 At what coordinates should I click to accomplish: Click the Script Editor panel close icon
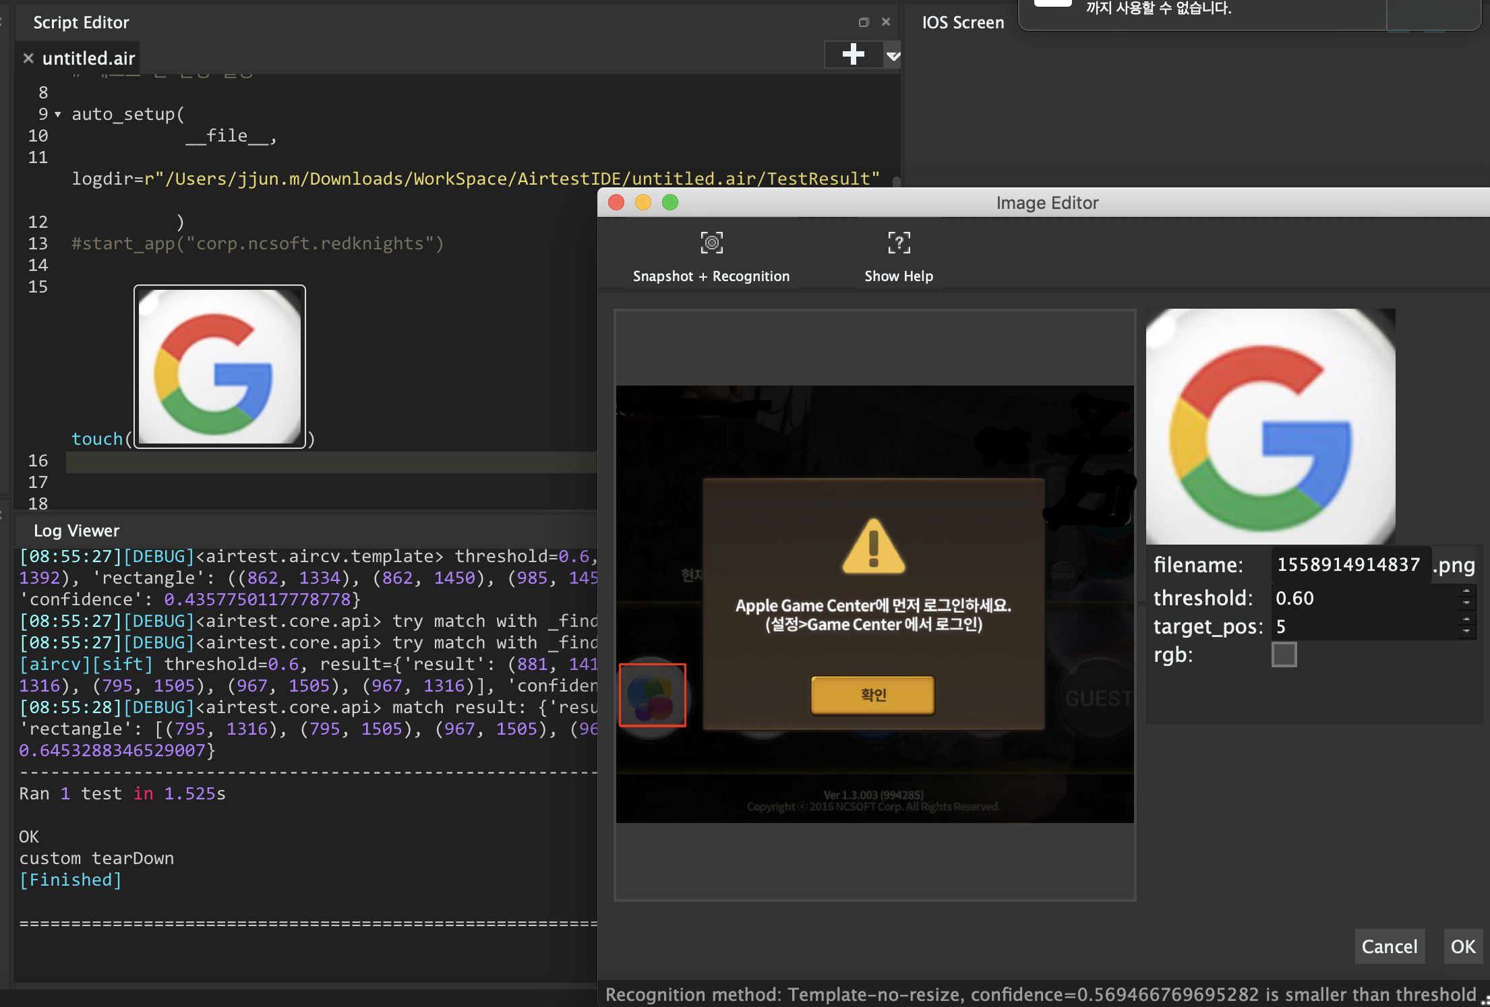pos(886,22)
